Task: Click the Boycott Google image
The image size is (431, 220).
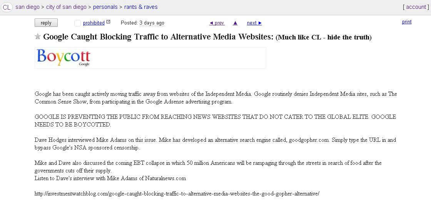Action: tap(64, 58)
